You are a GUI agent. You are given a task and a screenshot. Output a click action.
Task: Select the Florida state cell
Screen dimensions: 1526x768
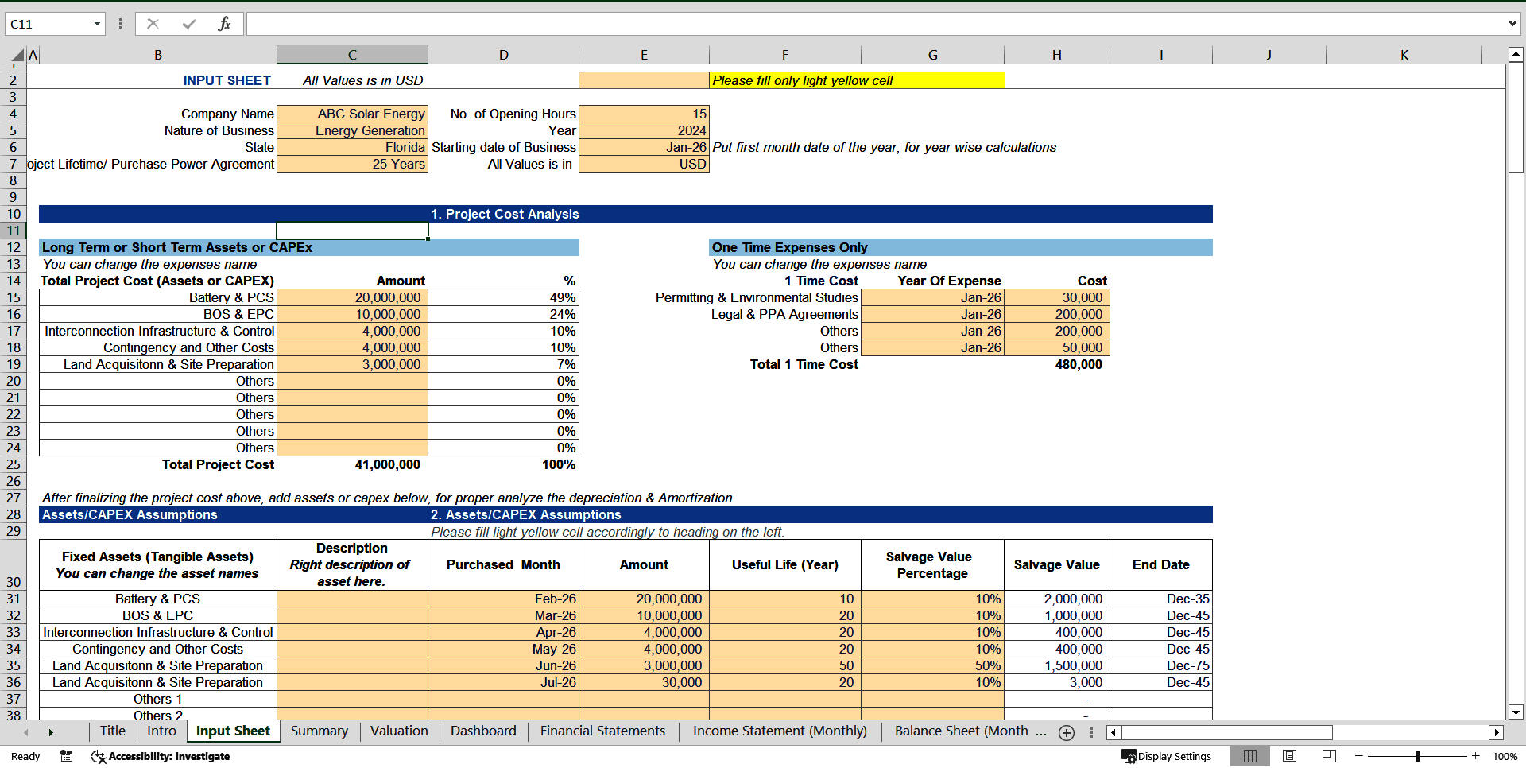click(352, 147)
